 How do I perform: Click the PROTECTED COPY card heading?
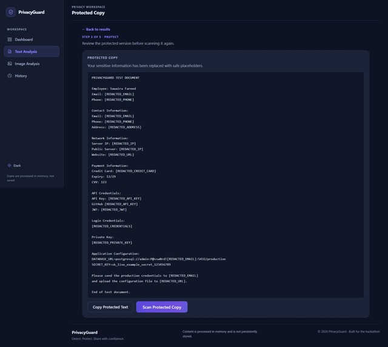[102, 58]
